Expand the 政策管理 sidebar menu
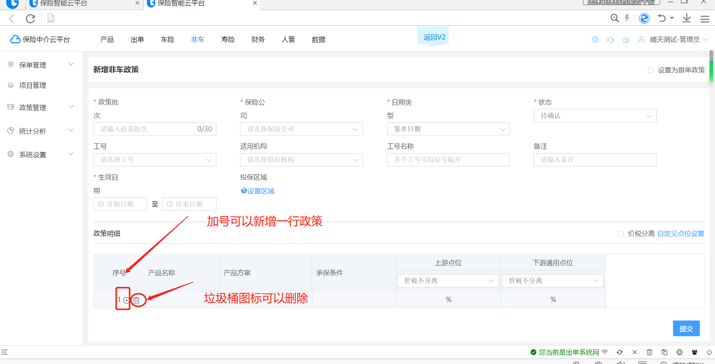 [x=41, y=108]
